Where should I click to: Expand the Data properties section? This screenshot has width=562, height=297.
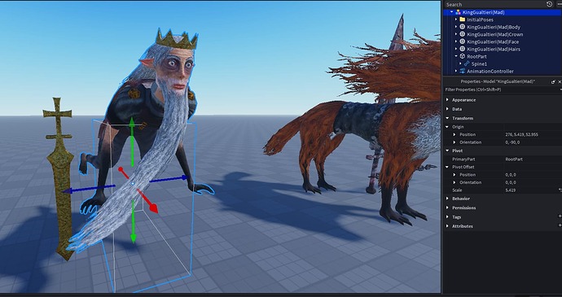(x=447, y=109)
